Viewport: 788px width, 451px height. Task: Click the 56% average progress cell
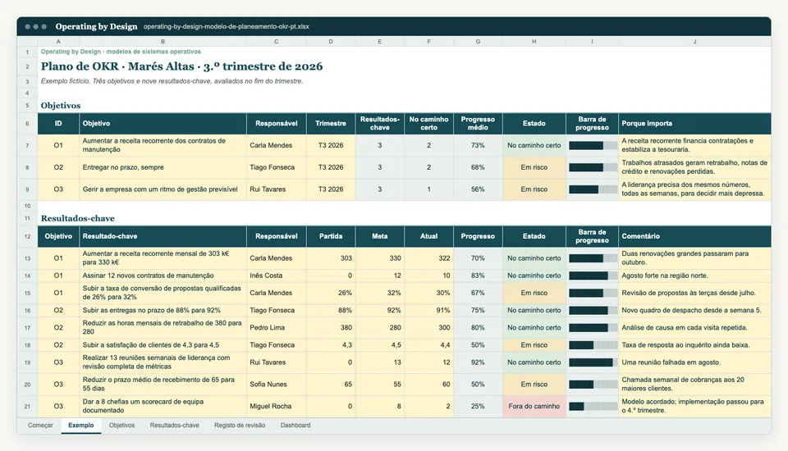point(478,190)
